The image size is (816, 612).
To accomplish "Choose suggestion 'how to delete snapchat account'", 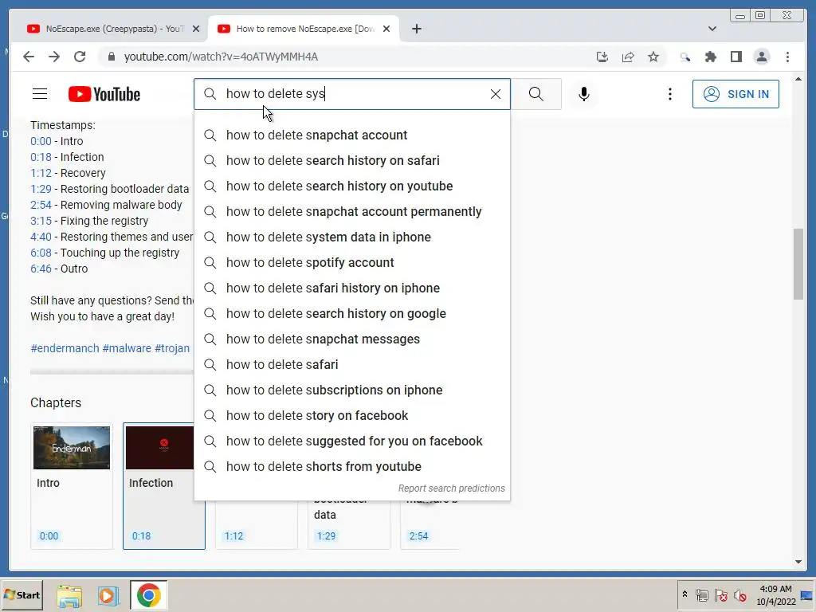I will click(x=352, y=135).
